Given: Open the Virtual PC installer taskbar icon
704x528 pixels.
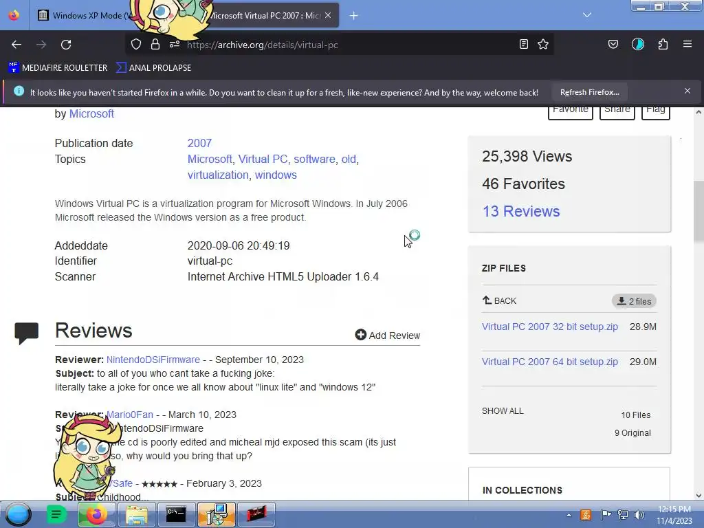Looking at the screenshot, I should point(217,514).
